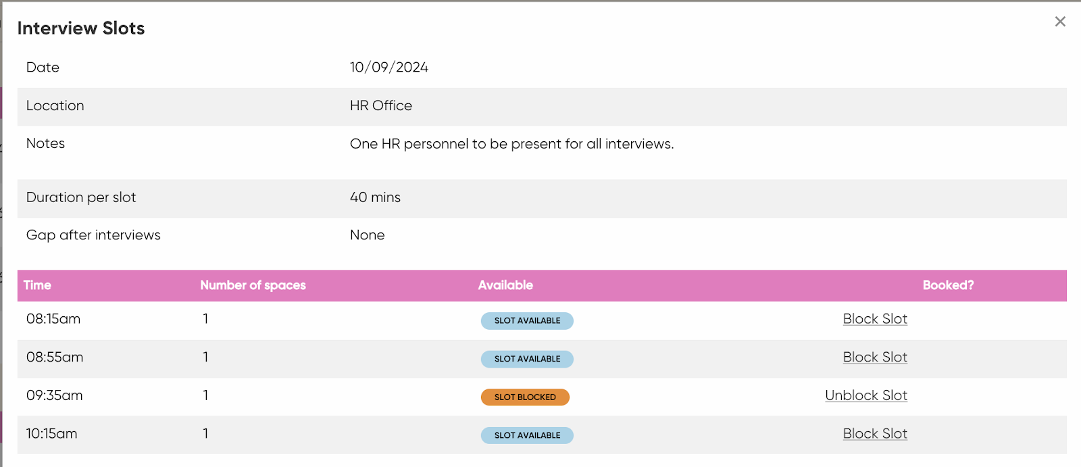1081x467 pixels.
Task: Click the HR Office location value
Action: 380,106
